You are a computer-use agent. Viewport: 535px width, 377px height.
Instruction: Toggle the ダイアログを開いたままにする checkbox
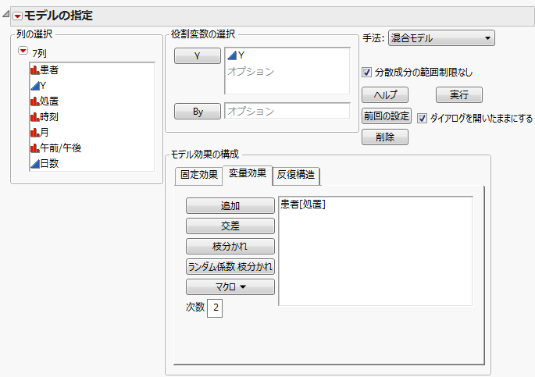[422, 119]
